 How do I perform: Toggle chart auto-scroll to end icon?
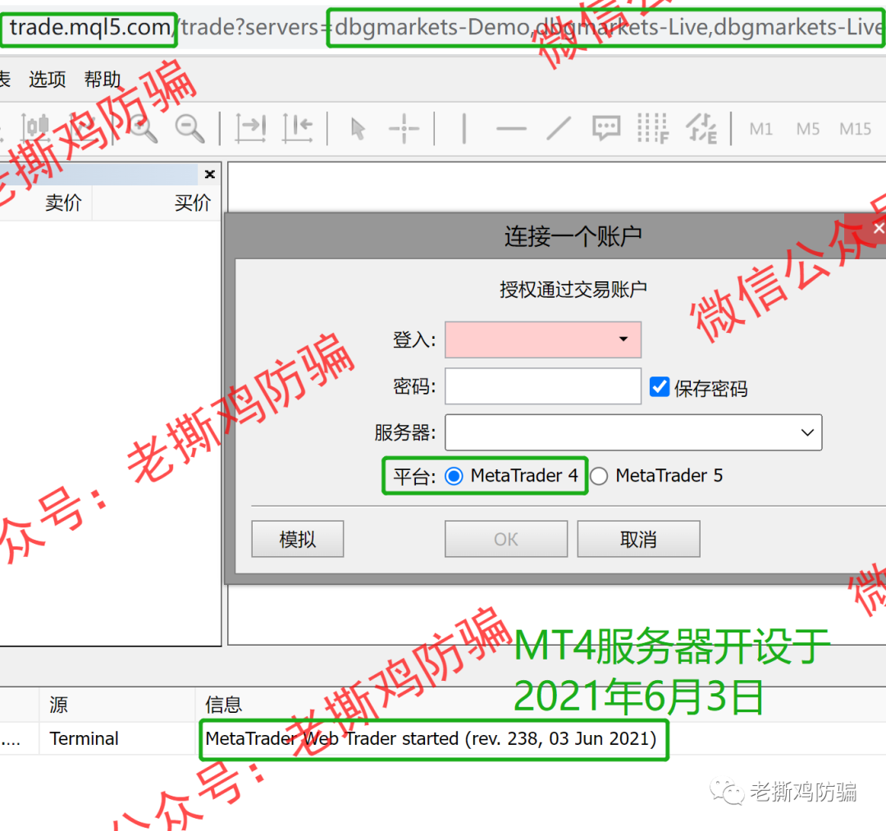pyautogui.click(x=251, y=128)
